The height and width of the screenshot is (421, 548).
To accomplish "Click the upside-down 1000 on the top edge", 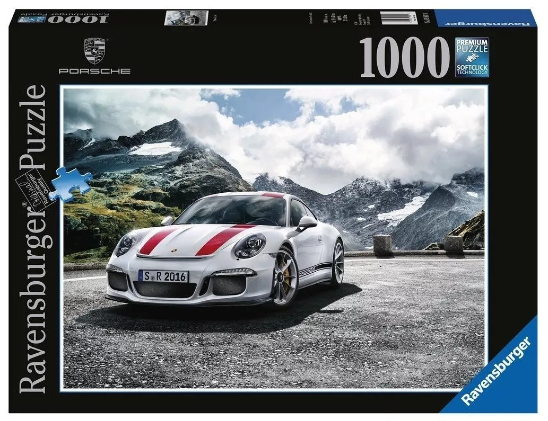I will (x=78, y=19).
